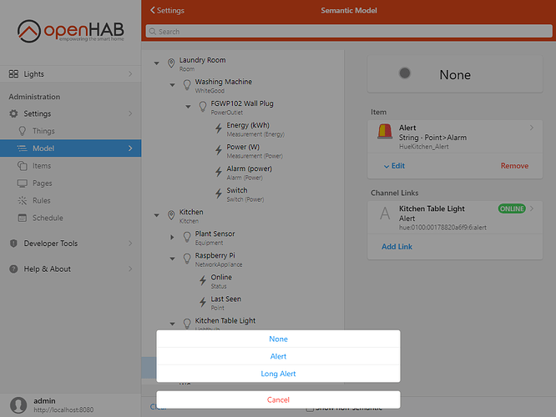Go back to Settings

[x=167, y=11]
